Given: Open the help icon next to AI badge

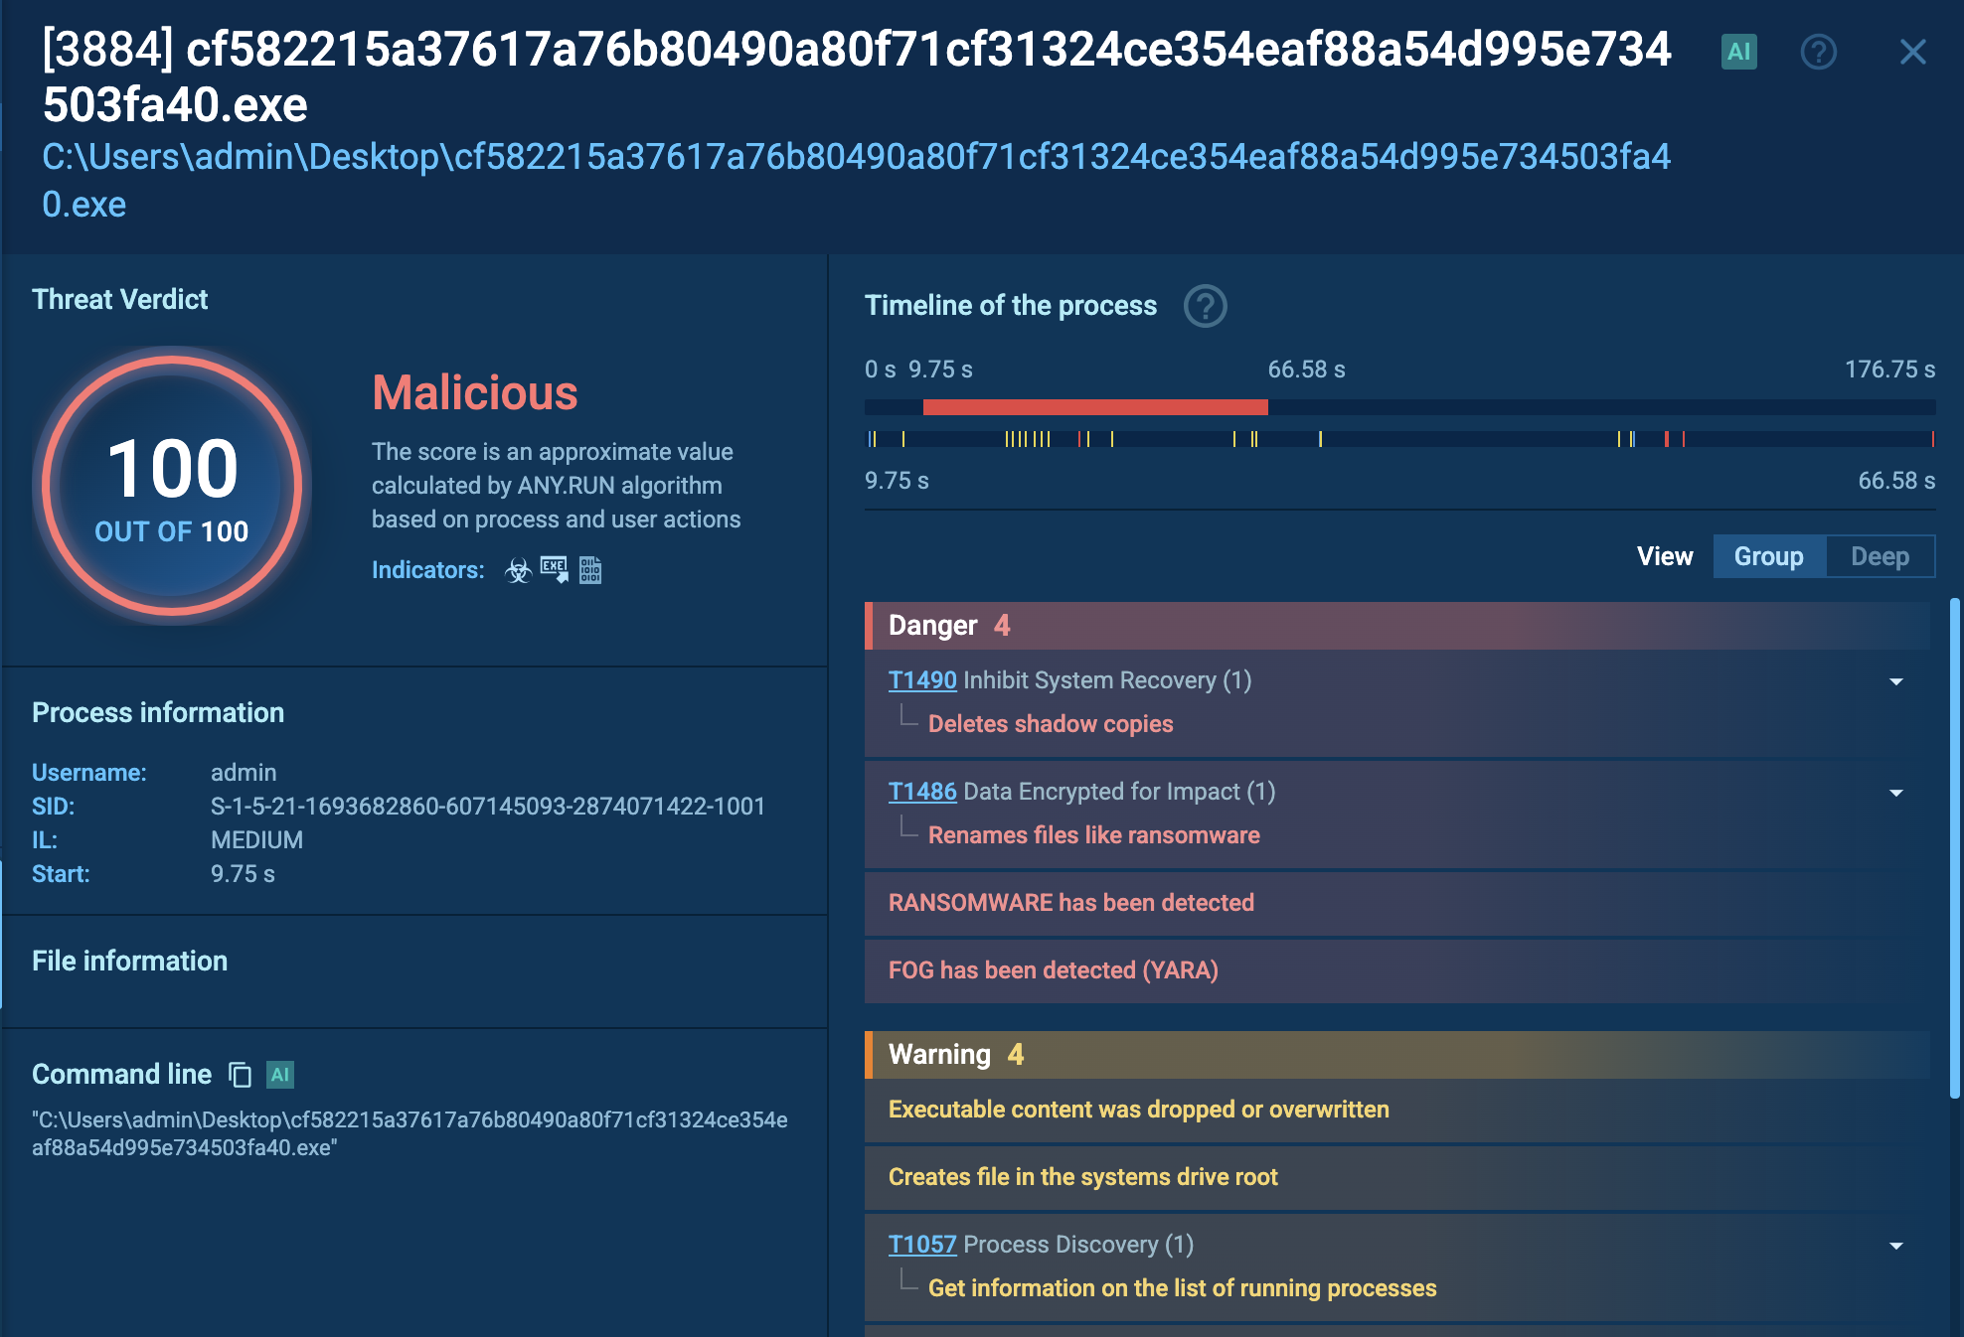Looking at the screenshot, I should tap(1818, 52).
